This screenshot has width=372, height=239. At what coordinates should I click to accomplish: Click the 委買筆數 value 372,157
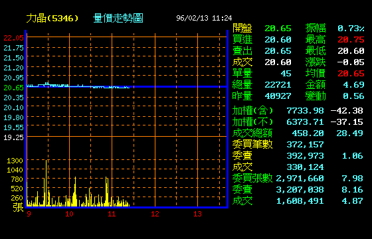click(305, 145)
